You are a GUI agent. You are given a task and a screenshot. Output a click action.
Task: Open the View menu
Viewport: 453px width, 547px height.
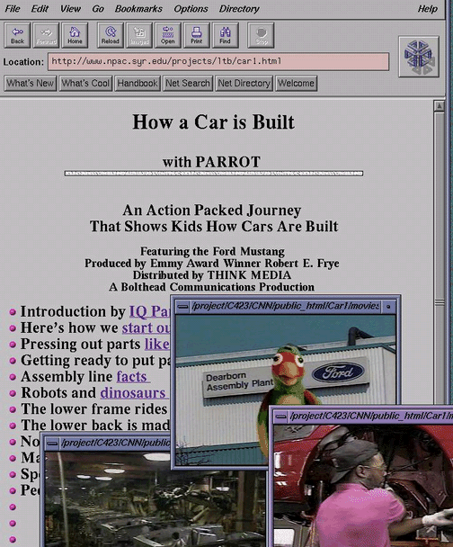(70, 9)
